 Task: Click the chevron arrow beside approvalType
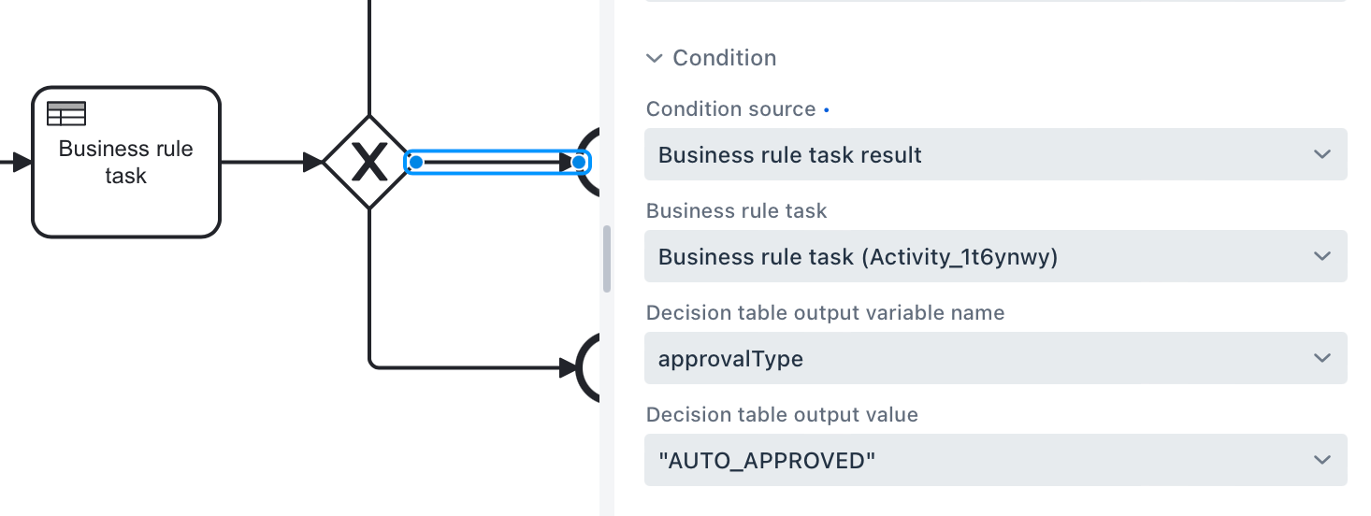coord(1321,358)
